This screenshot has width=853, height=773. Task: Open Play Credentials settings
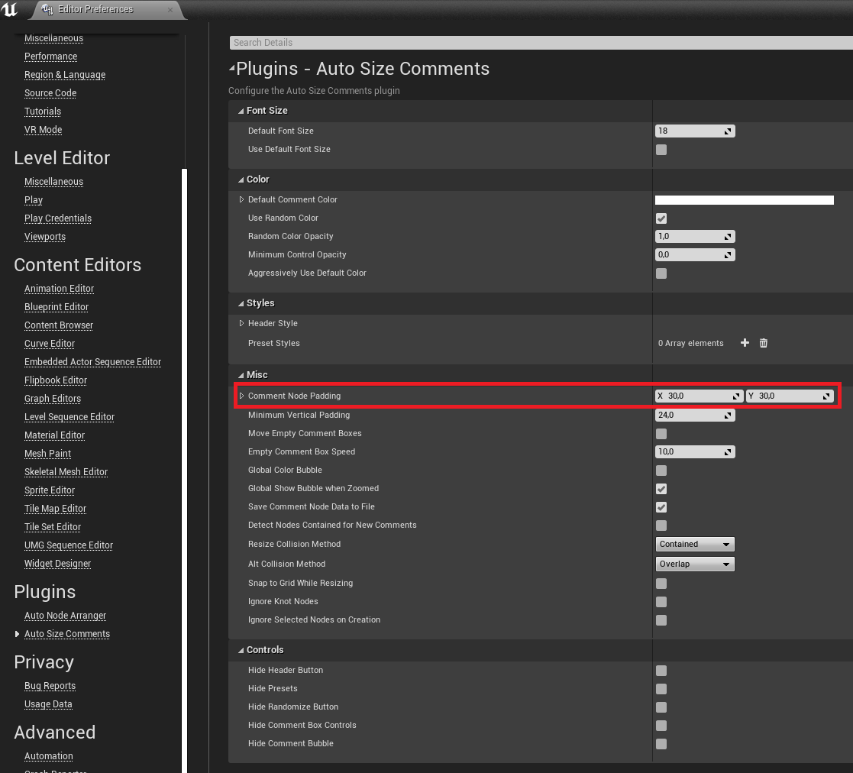click(x=58, y=218)
